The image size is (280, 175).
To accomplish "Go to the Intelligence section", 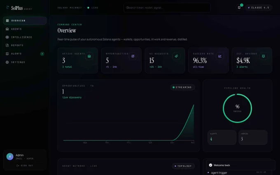I will coord(25,37).
